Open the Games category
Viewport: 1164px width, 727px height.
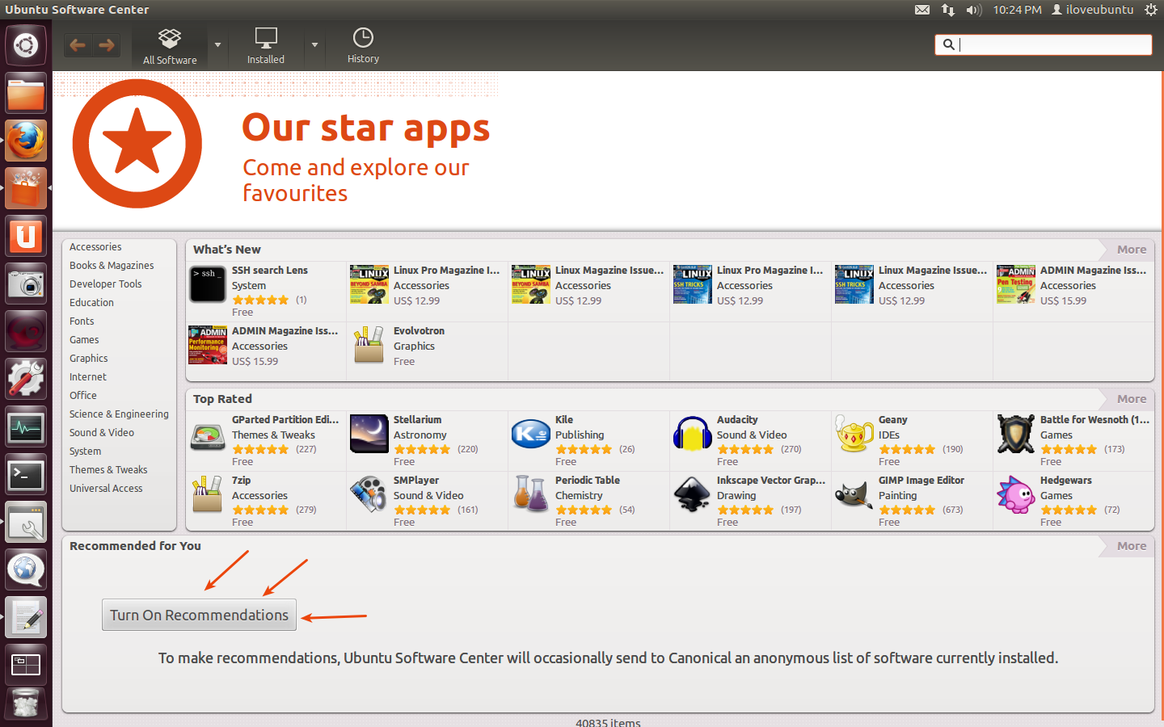(84, 340)
